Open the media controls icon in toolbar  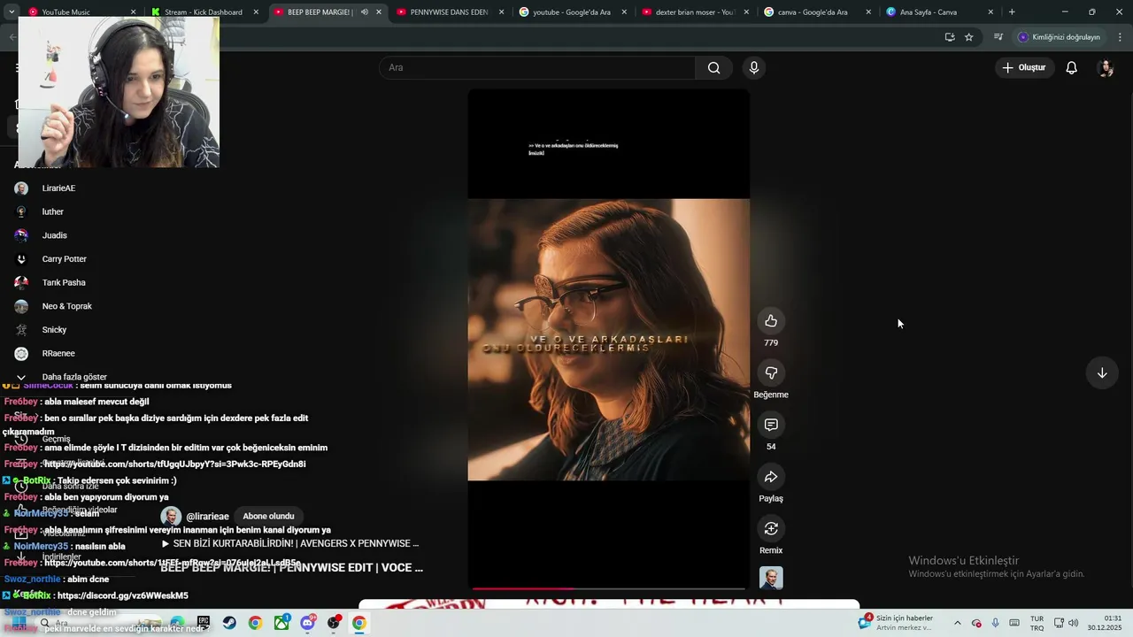(998, 37)
